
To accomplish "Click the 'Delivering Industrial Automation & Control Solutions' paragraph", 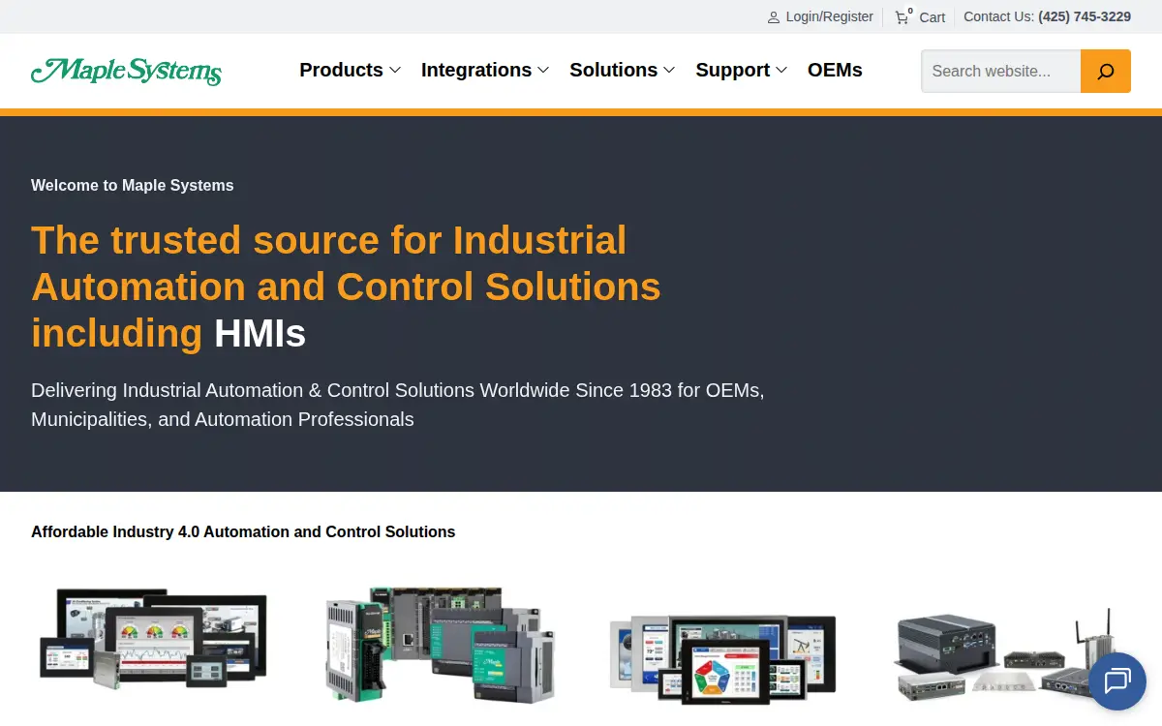I will tap(398, 405).
